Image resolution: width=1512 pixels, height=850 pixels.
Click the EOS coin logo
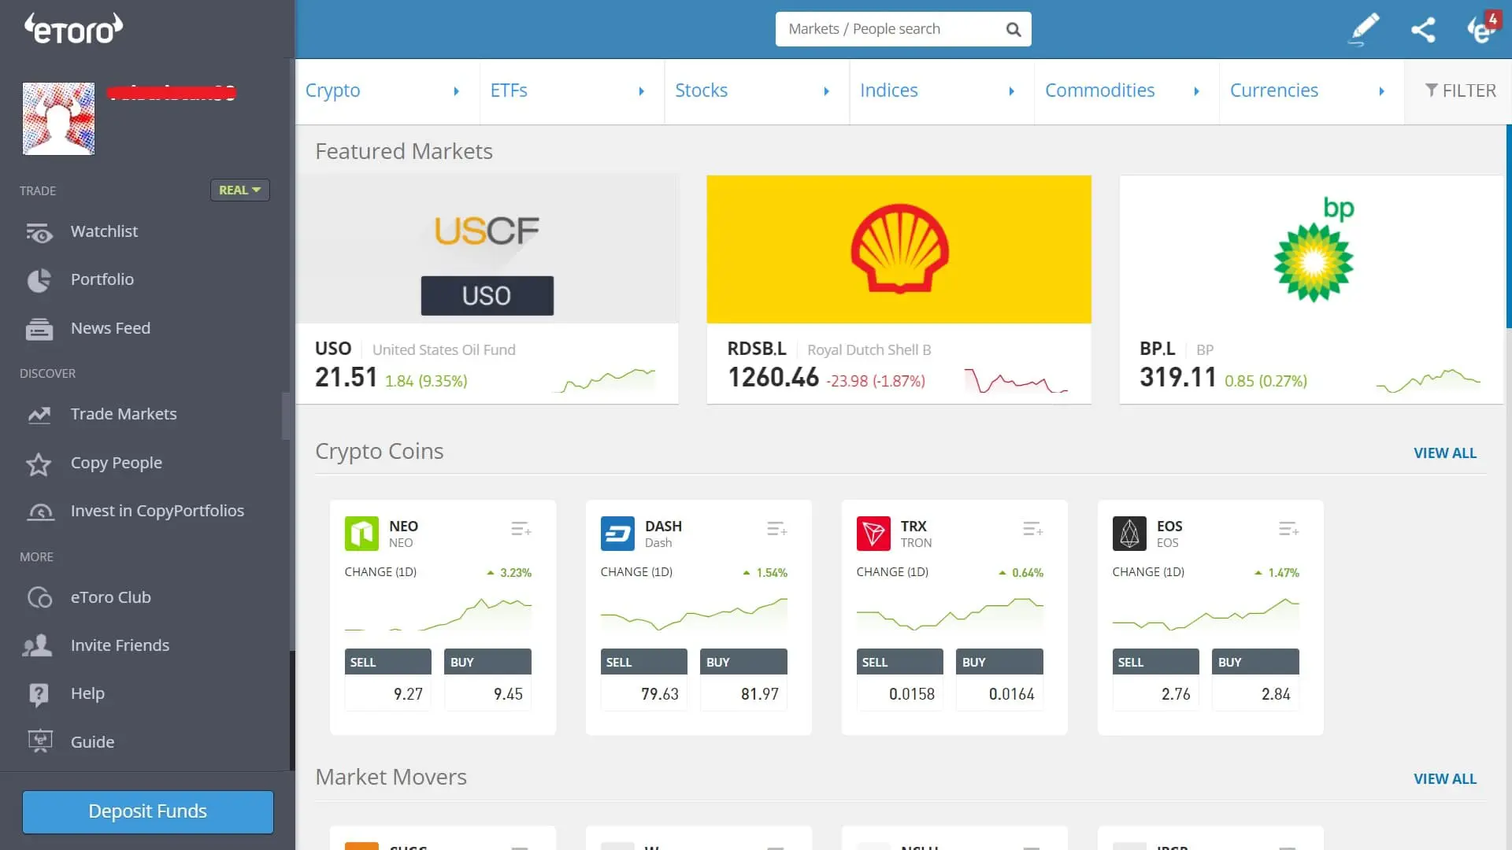point(1129,534)
